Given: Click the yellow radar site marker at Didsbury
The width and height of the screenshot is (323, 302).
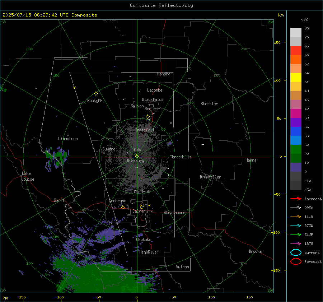Looking at the screenshot, I should [137, 157].
